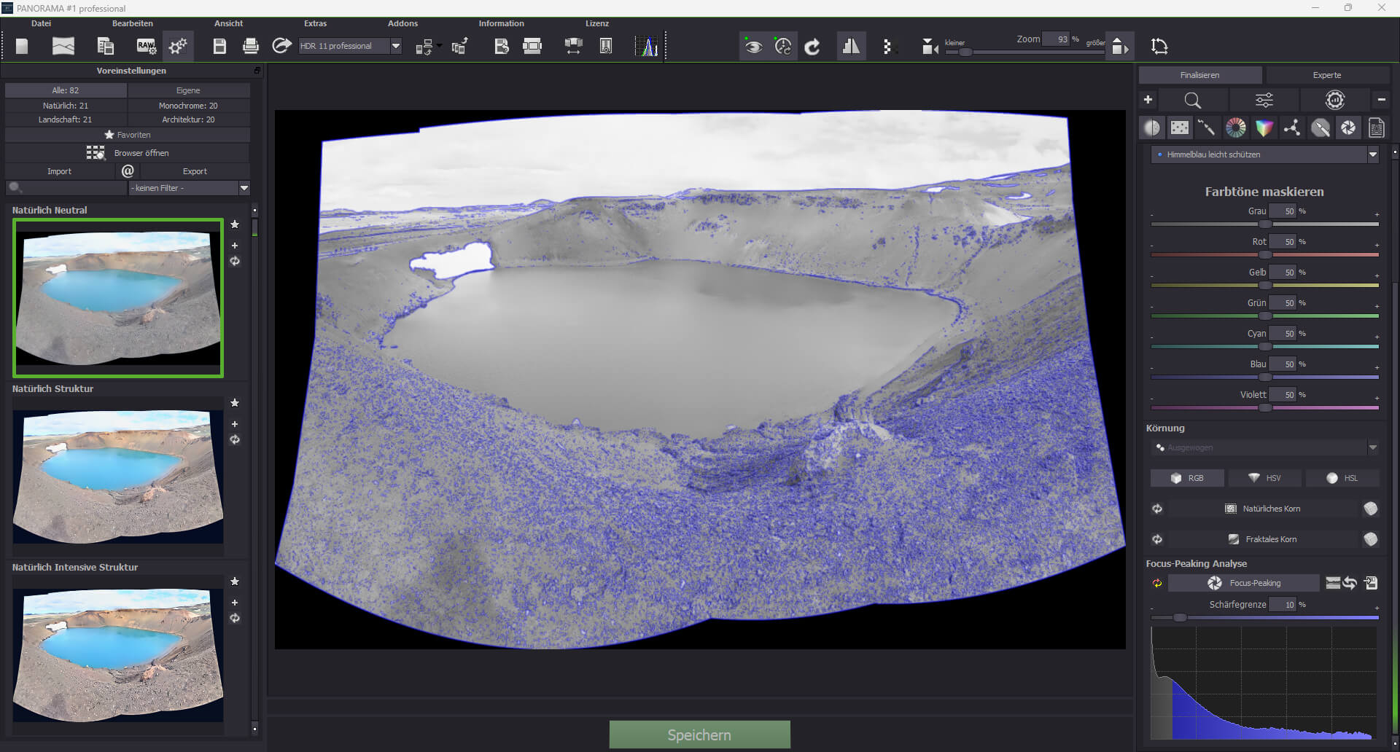This screenshot has height=752, width=1400.
Task: Click the crop and rotate icon
Action: [1159, 47]
